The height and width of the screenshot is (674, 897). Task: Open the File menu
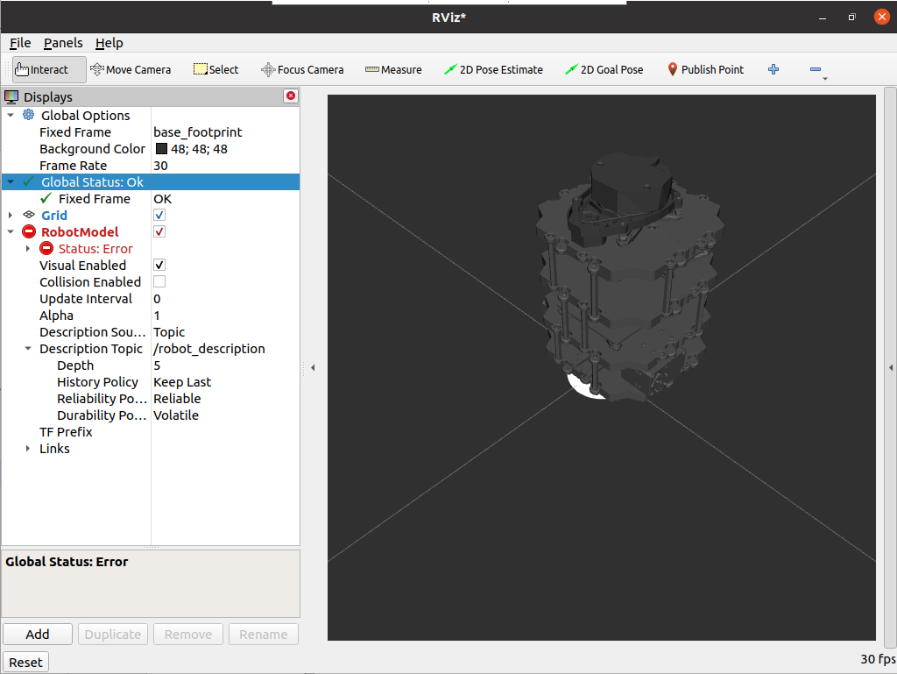pos(19,42)
